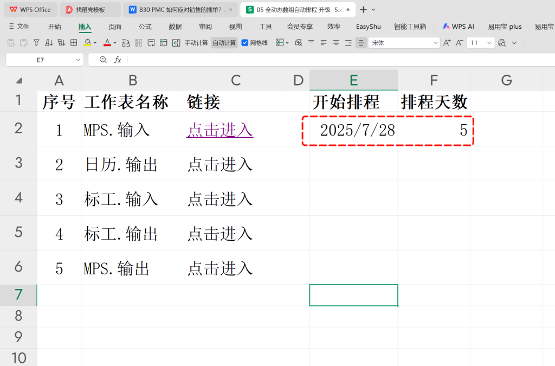Switch to the 数据 ribbon tab
Viewport: 555px width, 366px height.
[x=175, y=27]
